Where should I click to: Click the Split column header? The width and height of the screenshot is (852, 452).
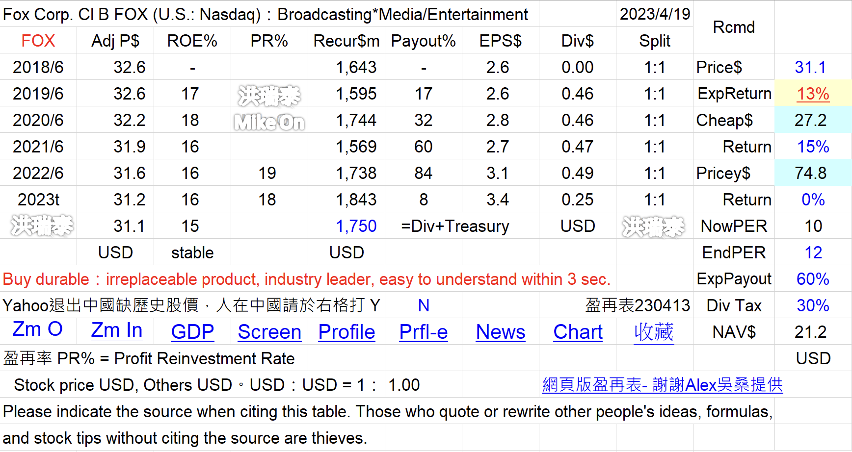(x=655, y=41)
